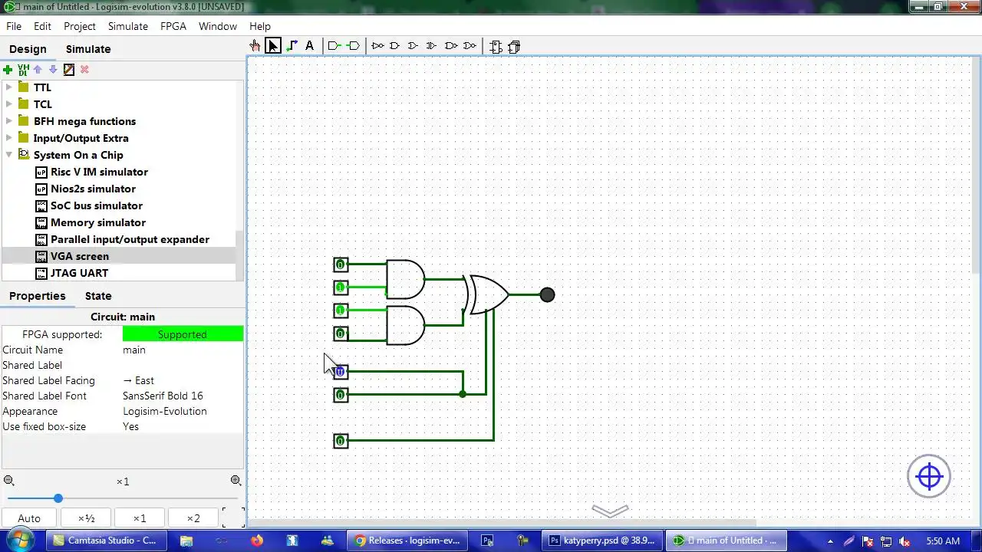
Task: Select the Wiring tool
Action: [x=292, y=46]
